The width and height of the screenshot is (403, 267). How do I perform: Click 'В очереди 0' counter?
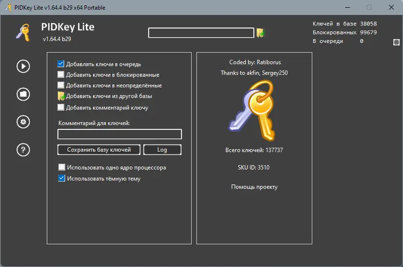(338, 41)
